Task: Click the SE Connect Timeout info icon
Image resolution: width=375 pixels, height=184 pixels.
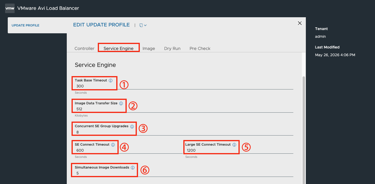Action: click(x=113, y=145)
